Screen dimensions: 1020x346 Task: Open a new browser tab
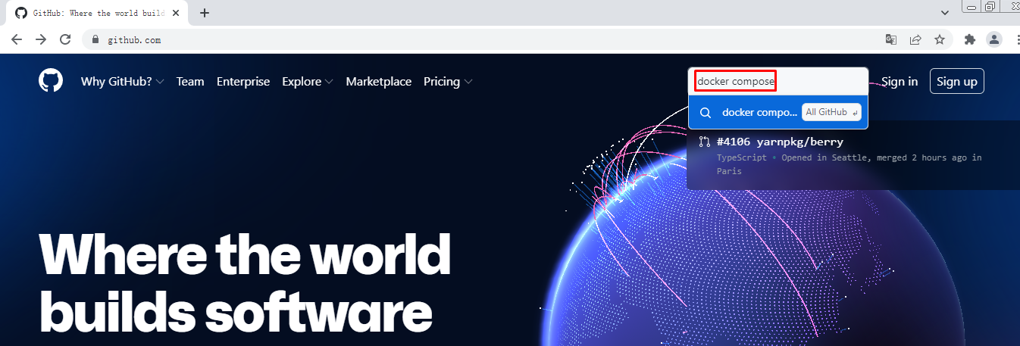[x=205, y=13]
